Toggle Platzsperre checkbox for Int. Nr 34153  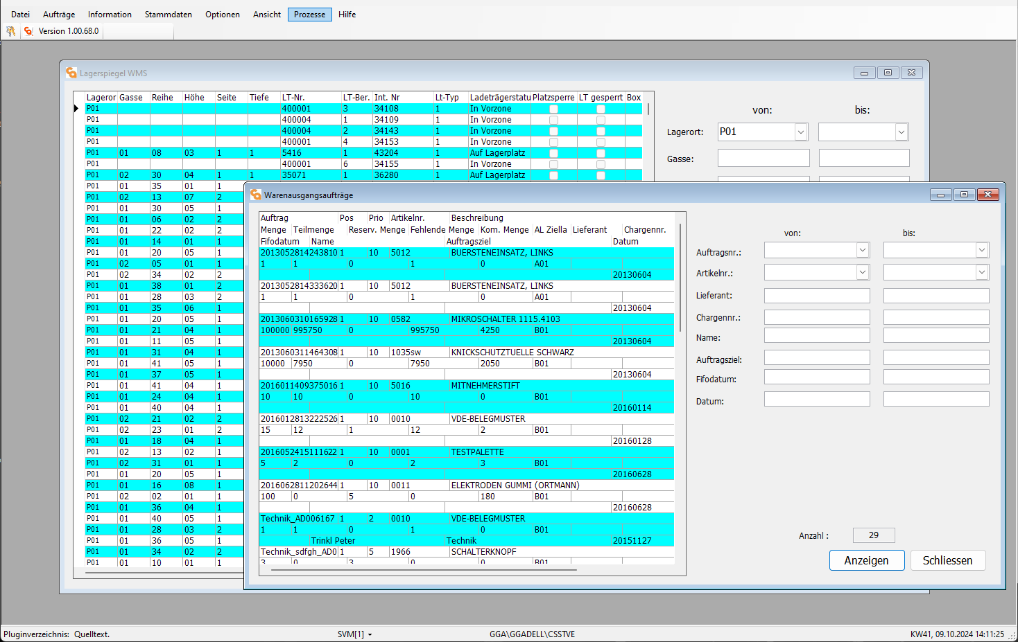[x=553, y=142]
